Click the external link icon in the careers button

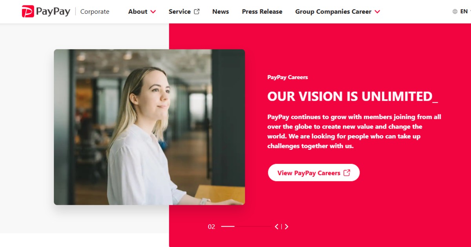click(x=347, y=173)
